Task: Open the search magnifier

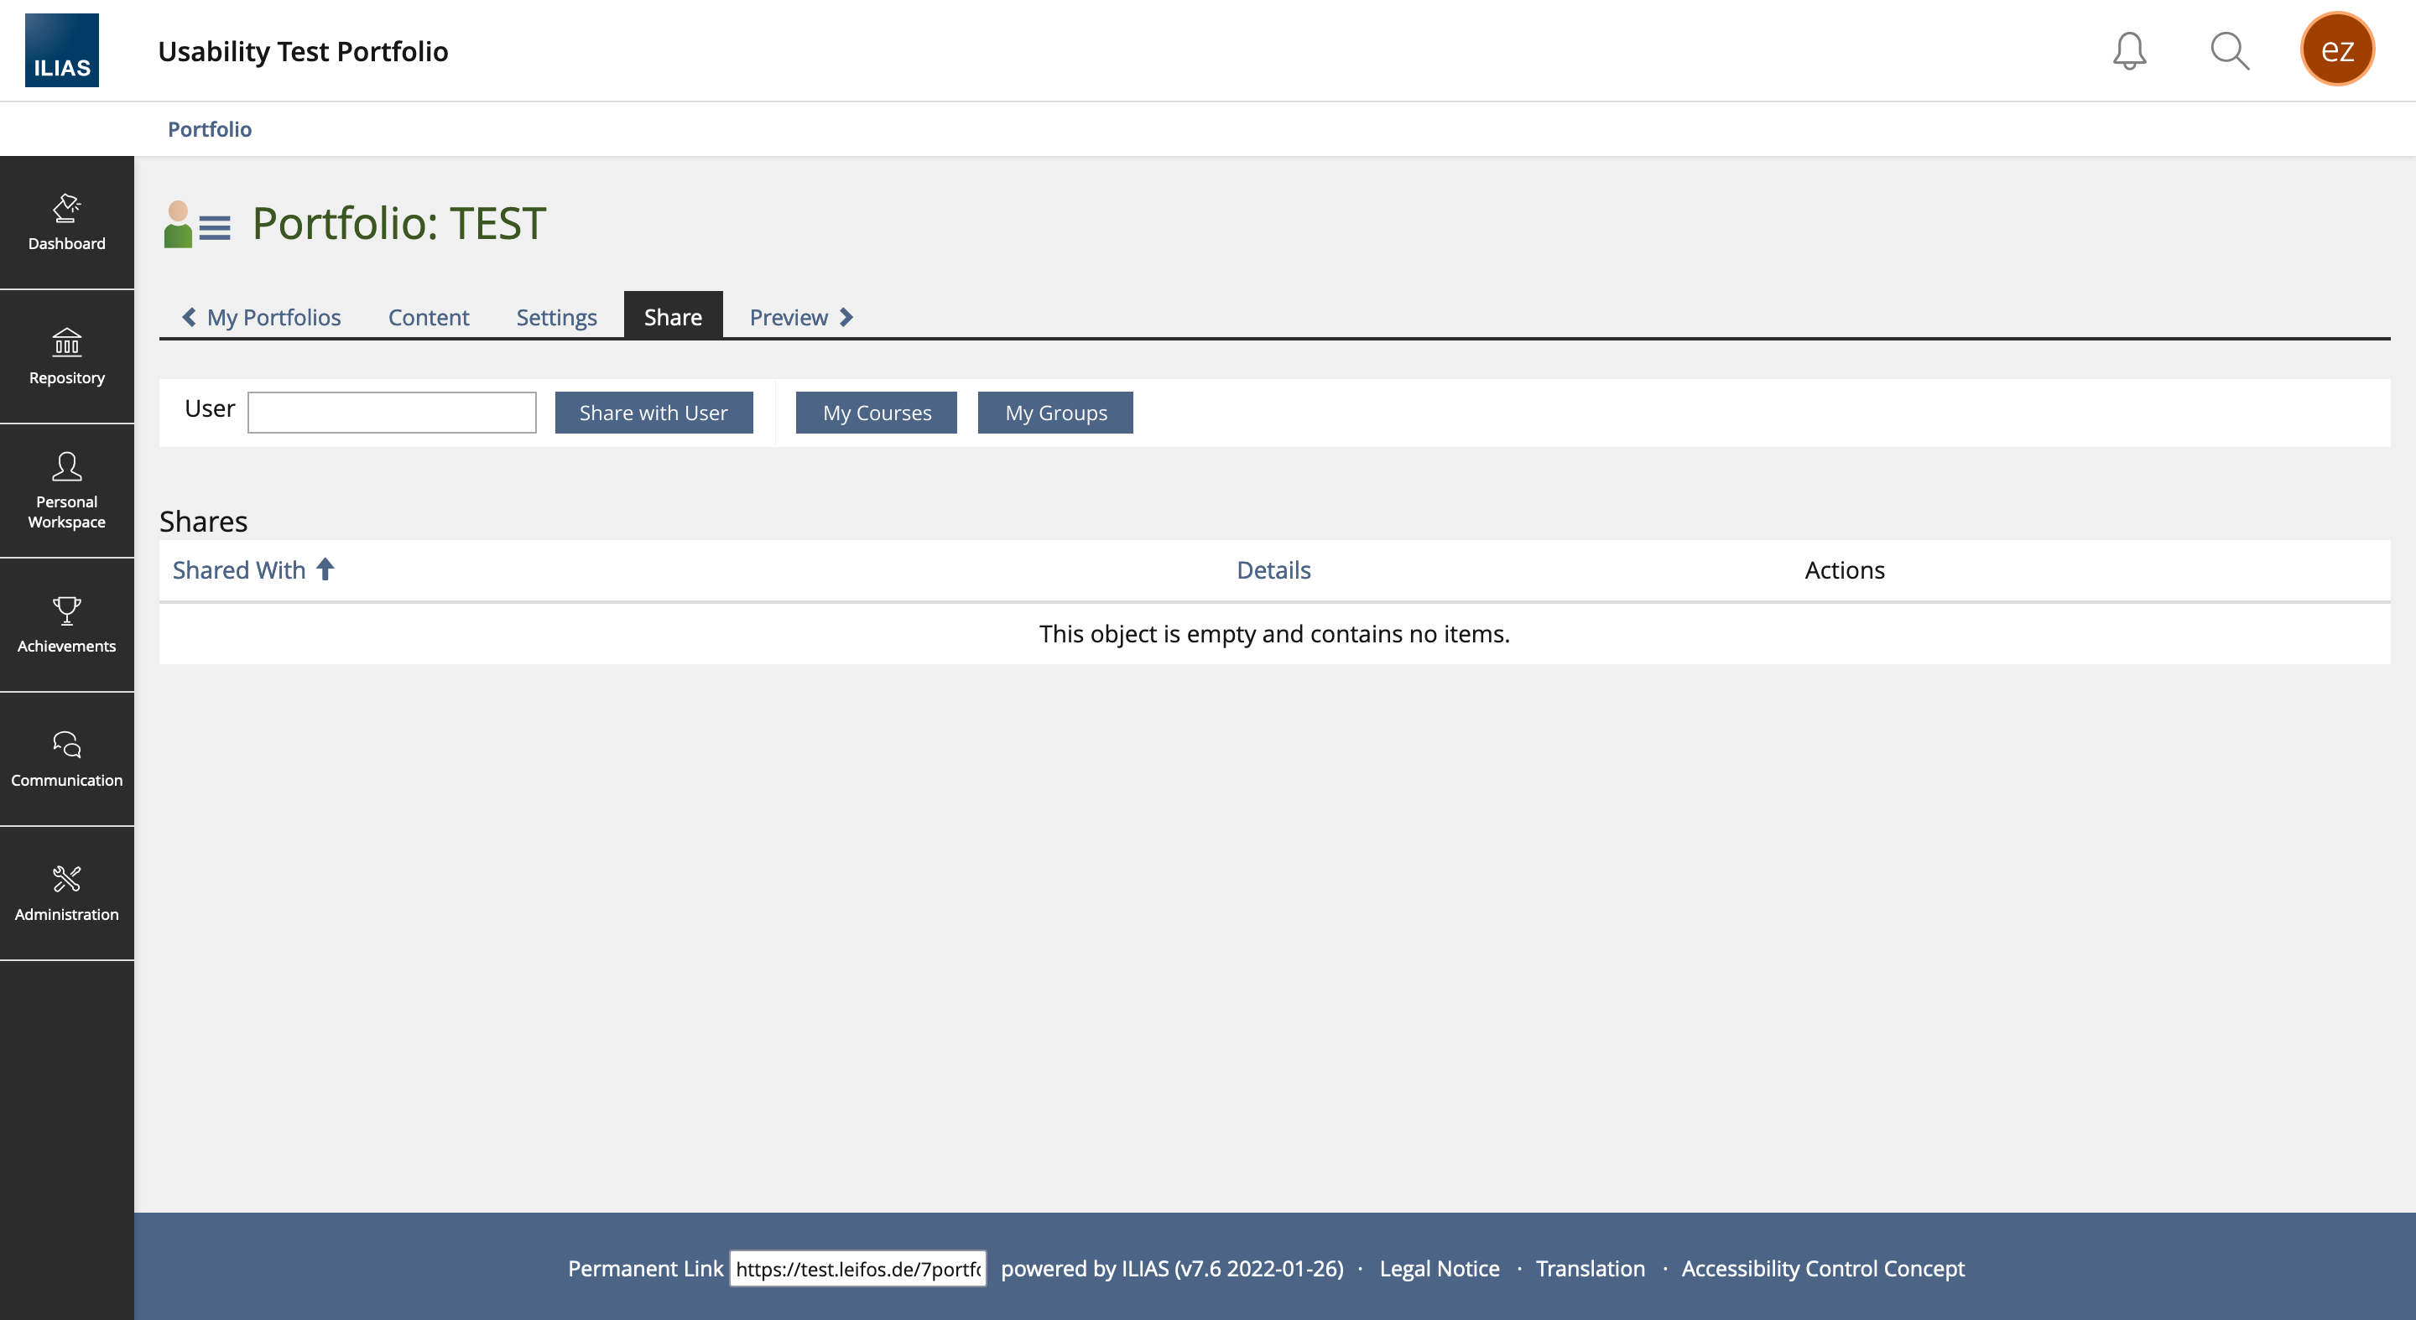Action: 2230,50
